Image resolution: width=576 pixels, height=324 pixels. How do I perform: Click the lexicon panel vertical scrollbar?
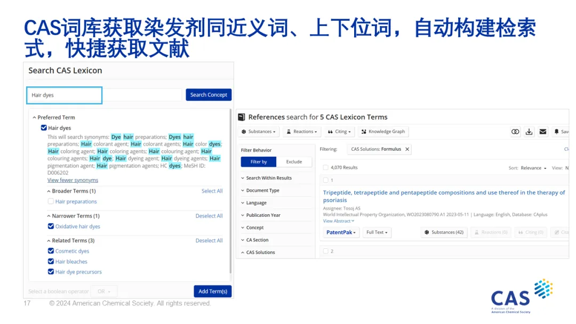pyautogui.click(x=230, y=191)
